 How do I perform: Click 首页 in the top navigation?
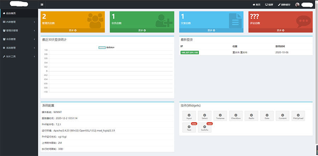click(x=256, y=5)
